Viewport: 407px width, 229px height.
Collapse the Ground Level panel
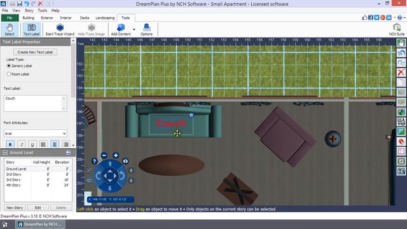pyautogui.click(x=5, y=153)
